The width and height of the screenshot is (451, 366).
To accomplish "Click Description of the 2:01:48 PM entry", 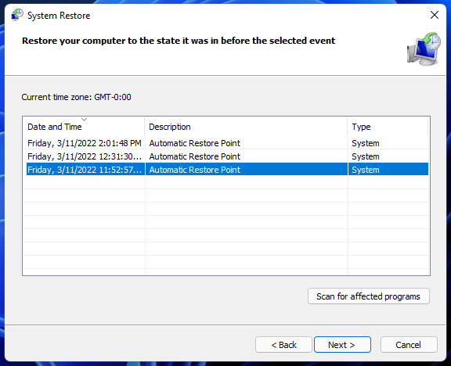I will 194,143.
